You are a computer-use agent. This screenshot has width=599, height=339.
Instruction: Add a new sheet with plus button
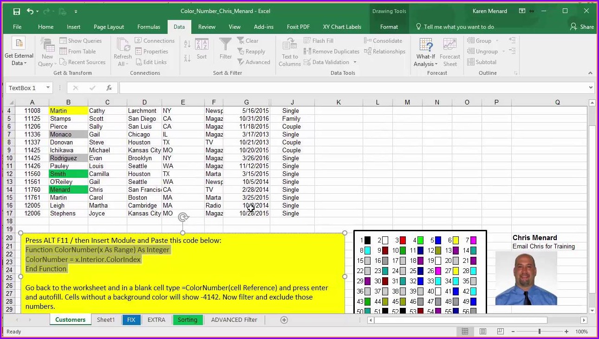coord(284,320)
